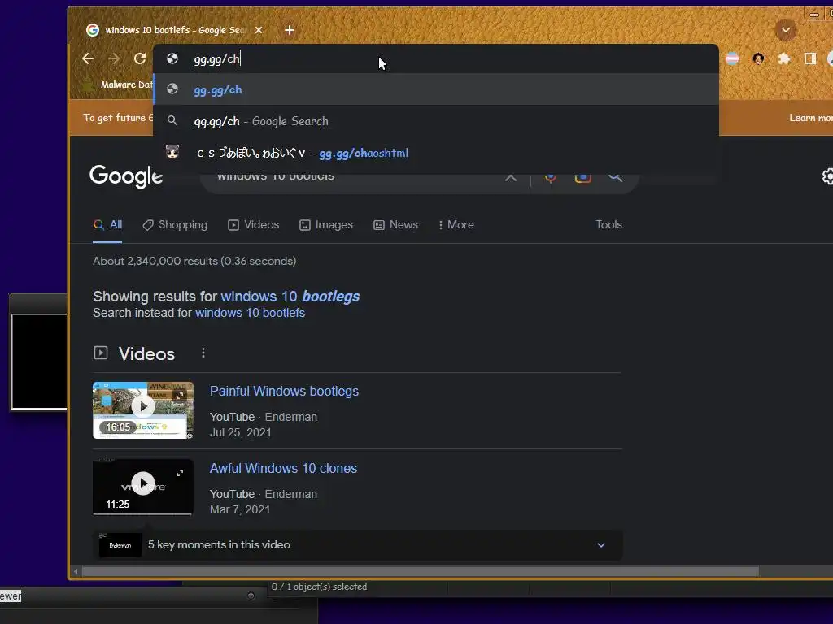Expand the More search categories menu

456,225
